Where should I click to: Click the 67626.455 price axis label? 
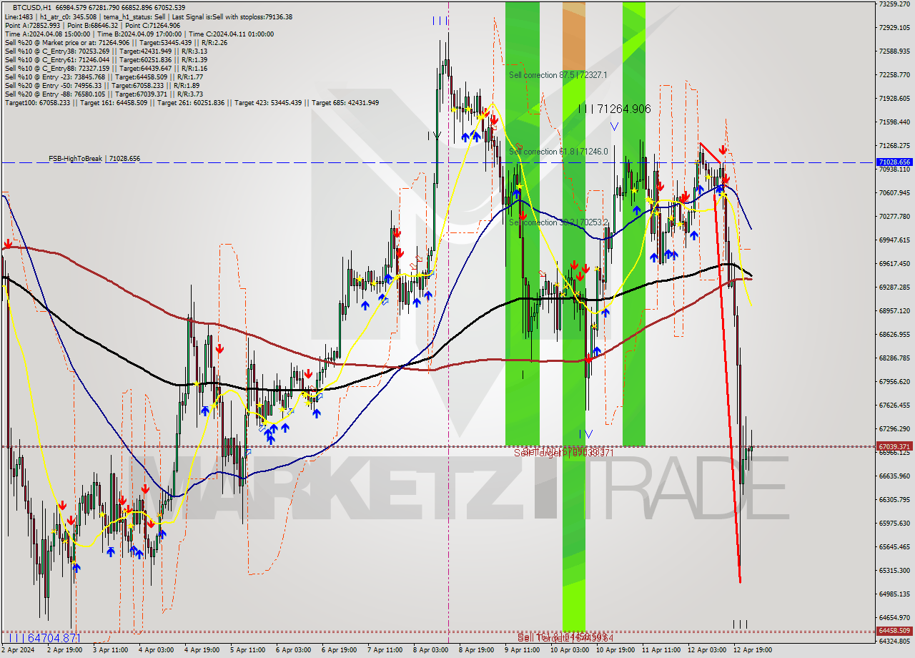pyautogui.click(x=896, y=405)
